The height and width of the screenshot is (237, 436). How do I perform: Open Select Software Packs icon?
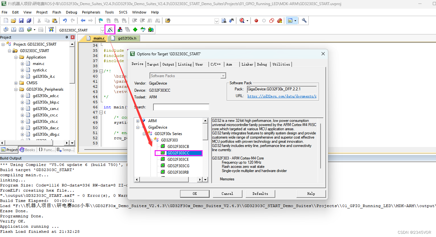pos(143,30)
